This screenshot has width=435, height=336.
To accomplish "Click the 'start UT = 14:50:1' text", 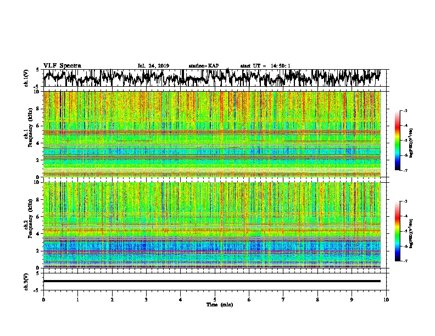I will (x=265, y=66).
